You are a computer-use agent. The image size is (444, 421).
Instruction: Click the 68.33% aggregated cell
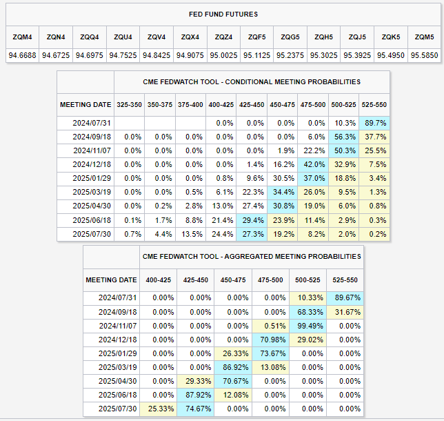pyautogui.click(x=307, y=312)
